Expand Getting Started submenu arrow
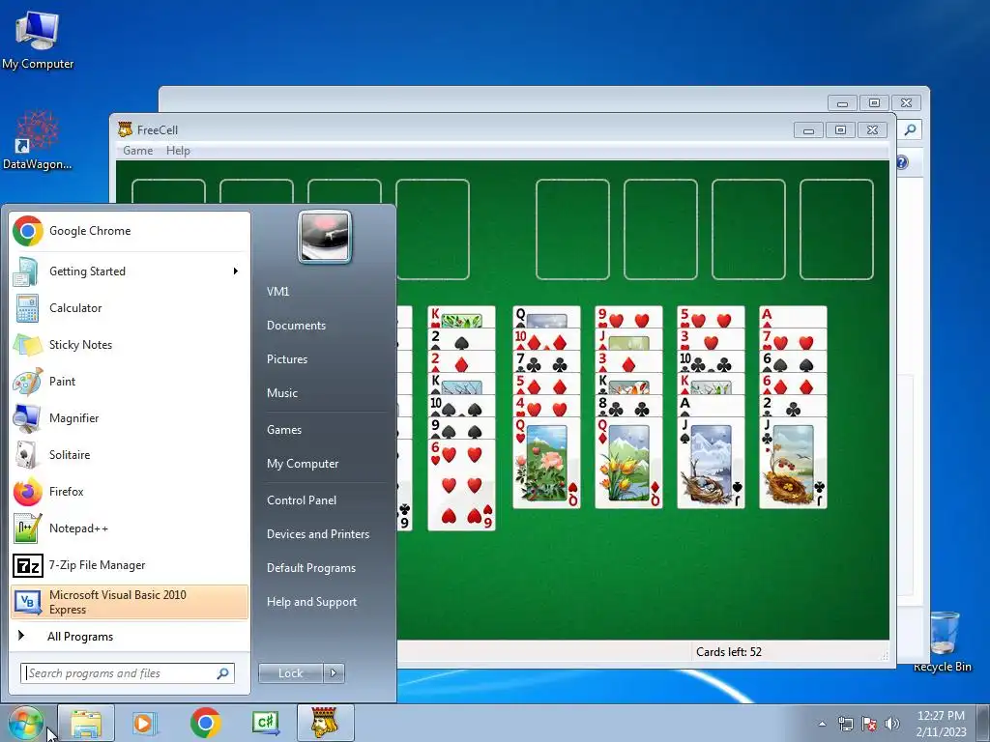Image resolution: width=990 pixels, height=742 pixels. pyautogui.click(x=236, y=271)
